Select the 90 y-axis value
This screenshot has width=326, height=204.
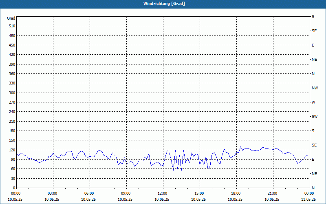click(13, 159)
